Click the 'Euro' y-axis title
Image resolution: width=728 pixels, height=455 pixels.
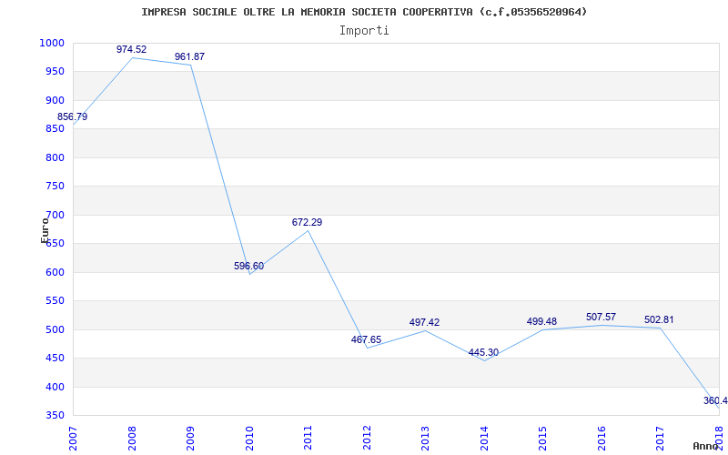pos(45,230)
